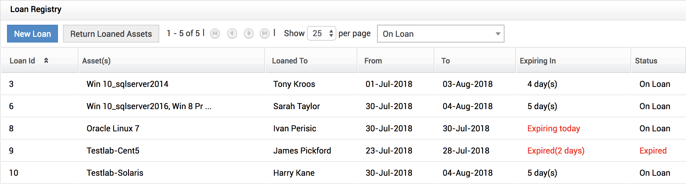Sort by the Loaned To column header
The height and width of the screenshot is (184, 686).
(x=289, y=61)
